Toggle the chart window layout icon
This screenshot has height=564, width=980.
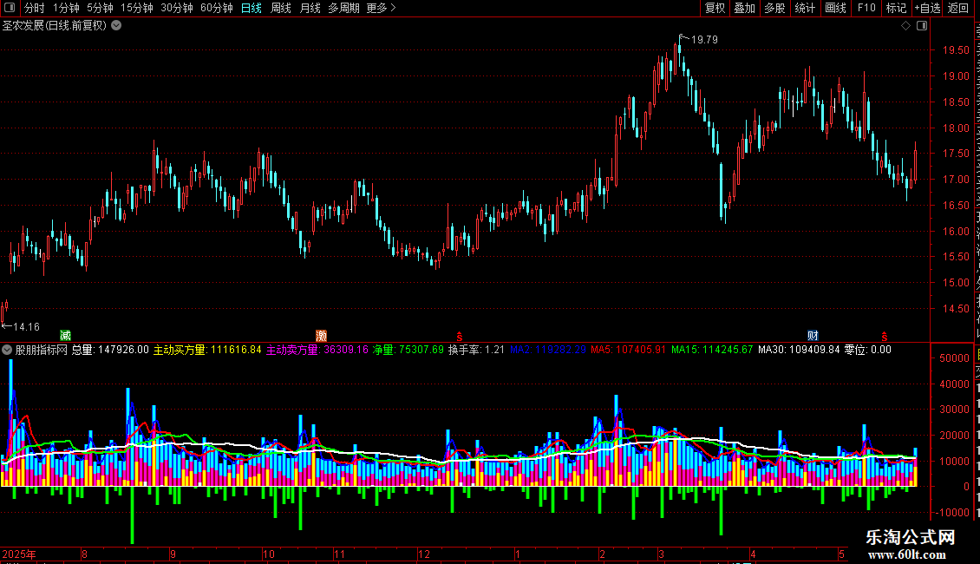point(922,26)
